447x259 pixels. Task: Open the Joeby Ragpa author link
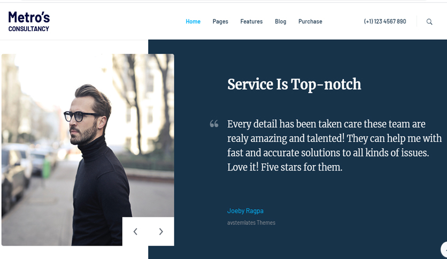click(x=245, y=211)
